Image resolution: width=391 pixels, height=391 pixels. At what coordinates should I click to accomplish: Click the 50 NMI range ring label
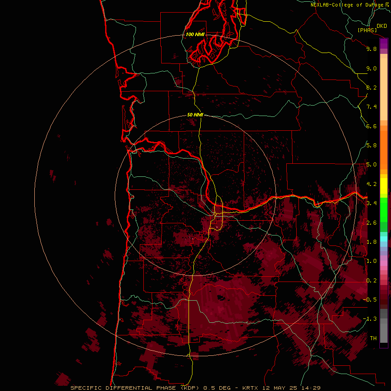click(195, 115)
